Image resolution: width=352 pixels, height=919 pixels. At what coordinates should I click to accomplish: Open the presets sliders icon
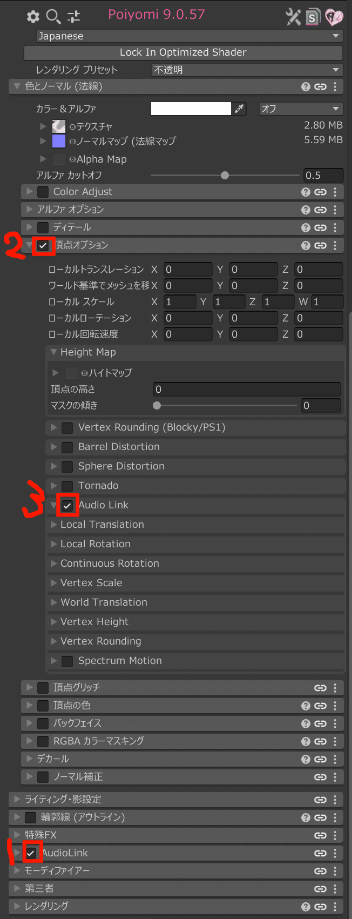click(x=73, y=17)
